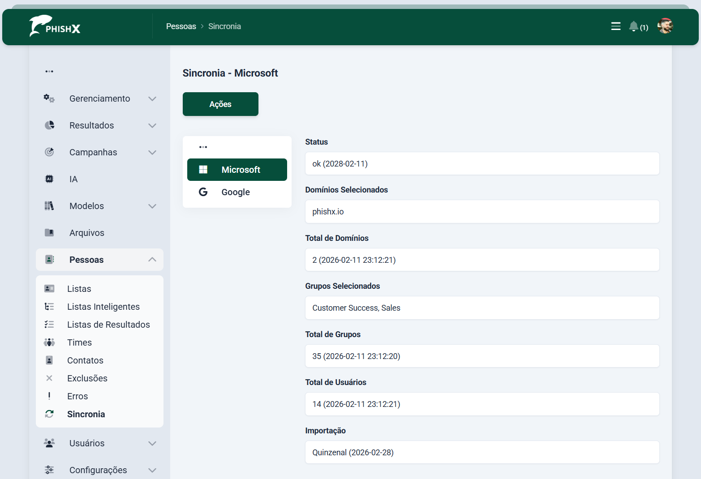Click the IA chip icon
The width and height of the screenshot is (701, 479).
[x=49, y=179]
